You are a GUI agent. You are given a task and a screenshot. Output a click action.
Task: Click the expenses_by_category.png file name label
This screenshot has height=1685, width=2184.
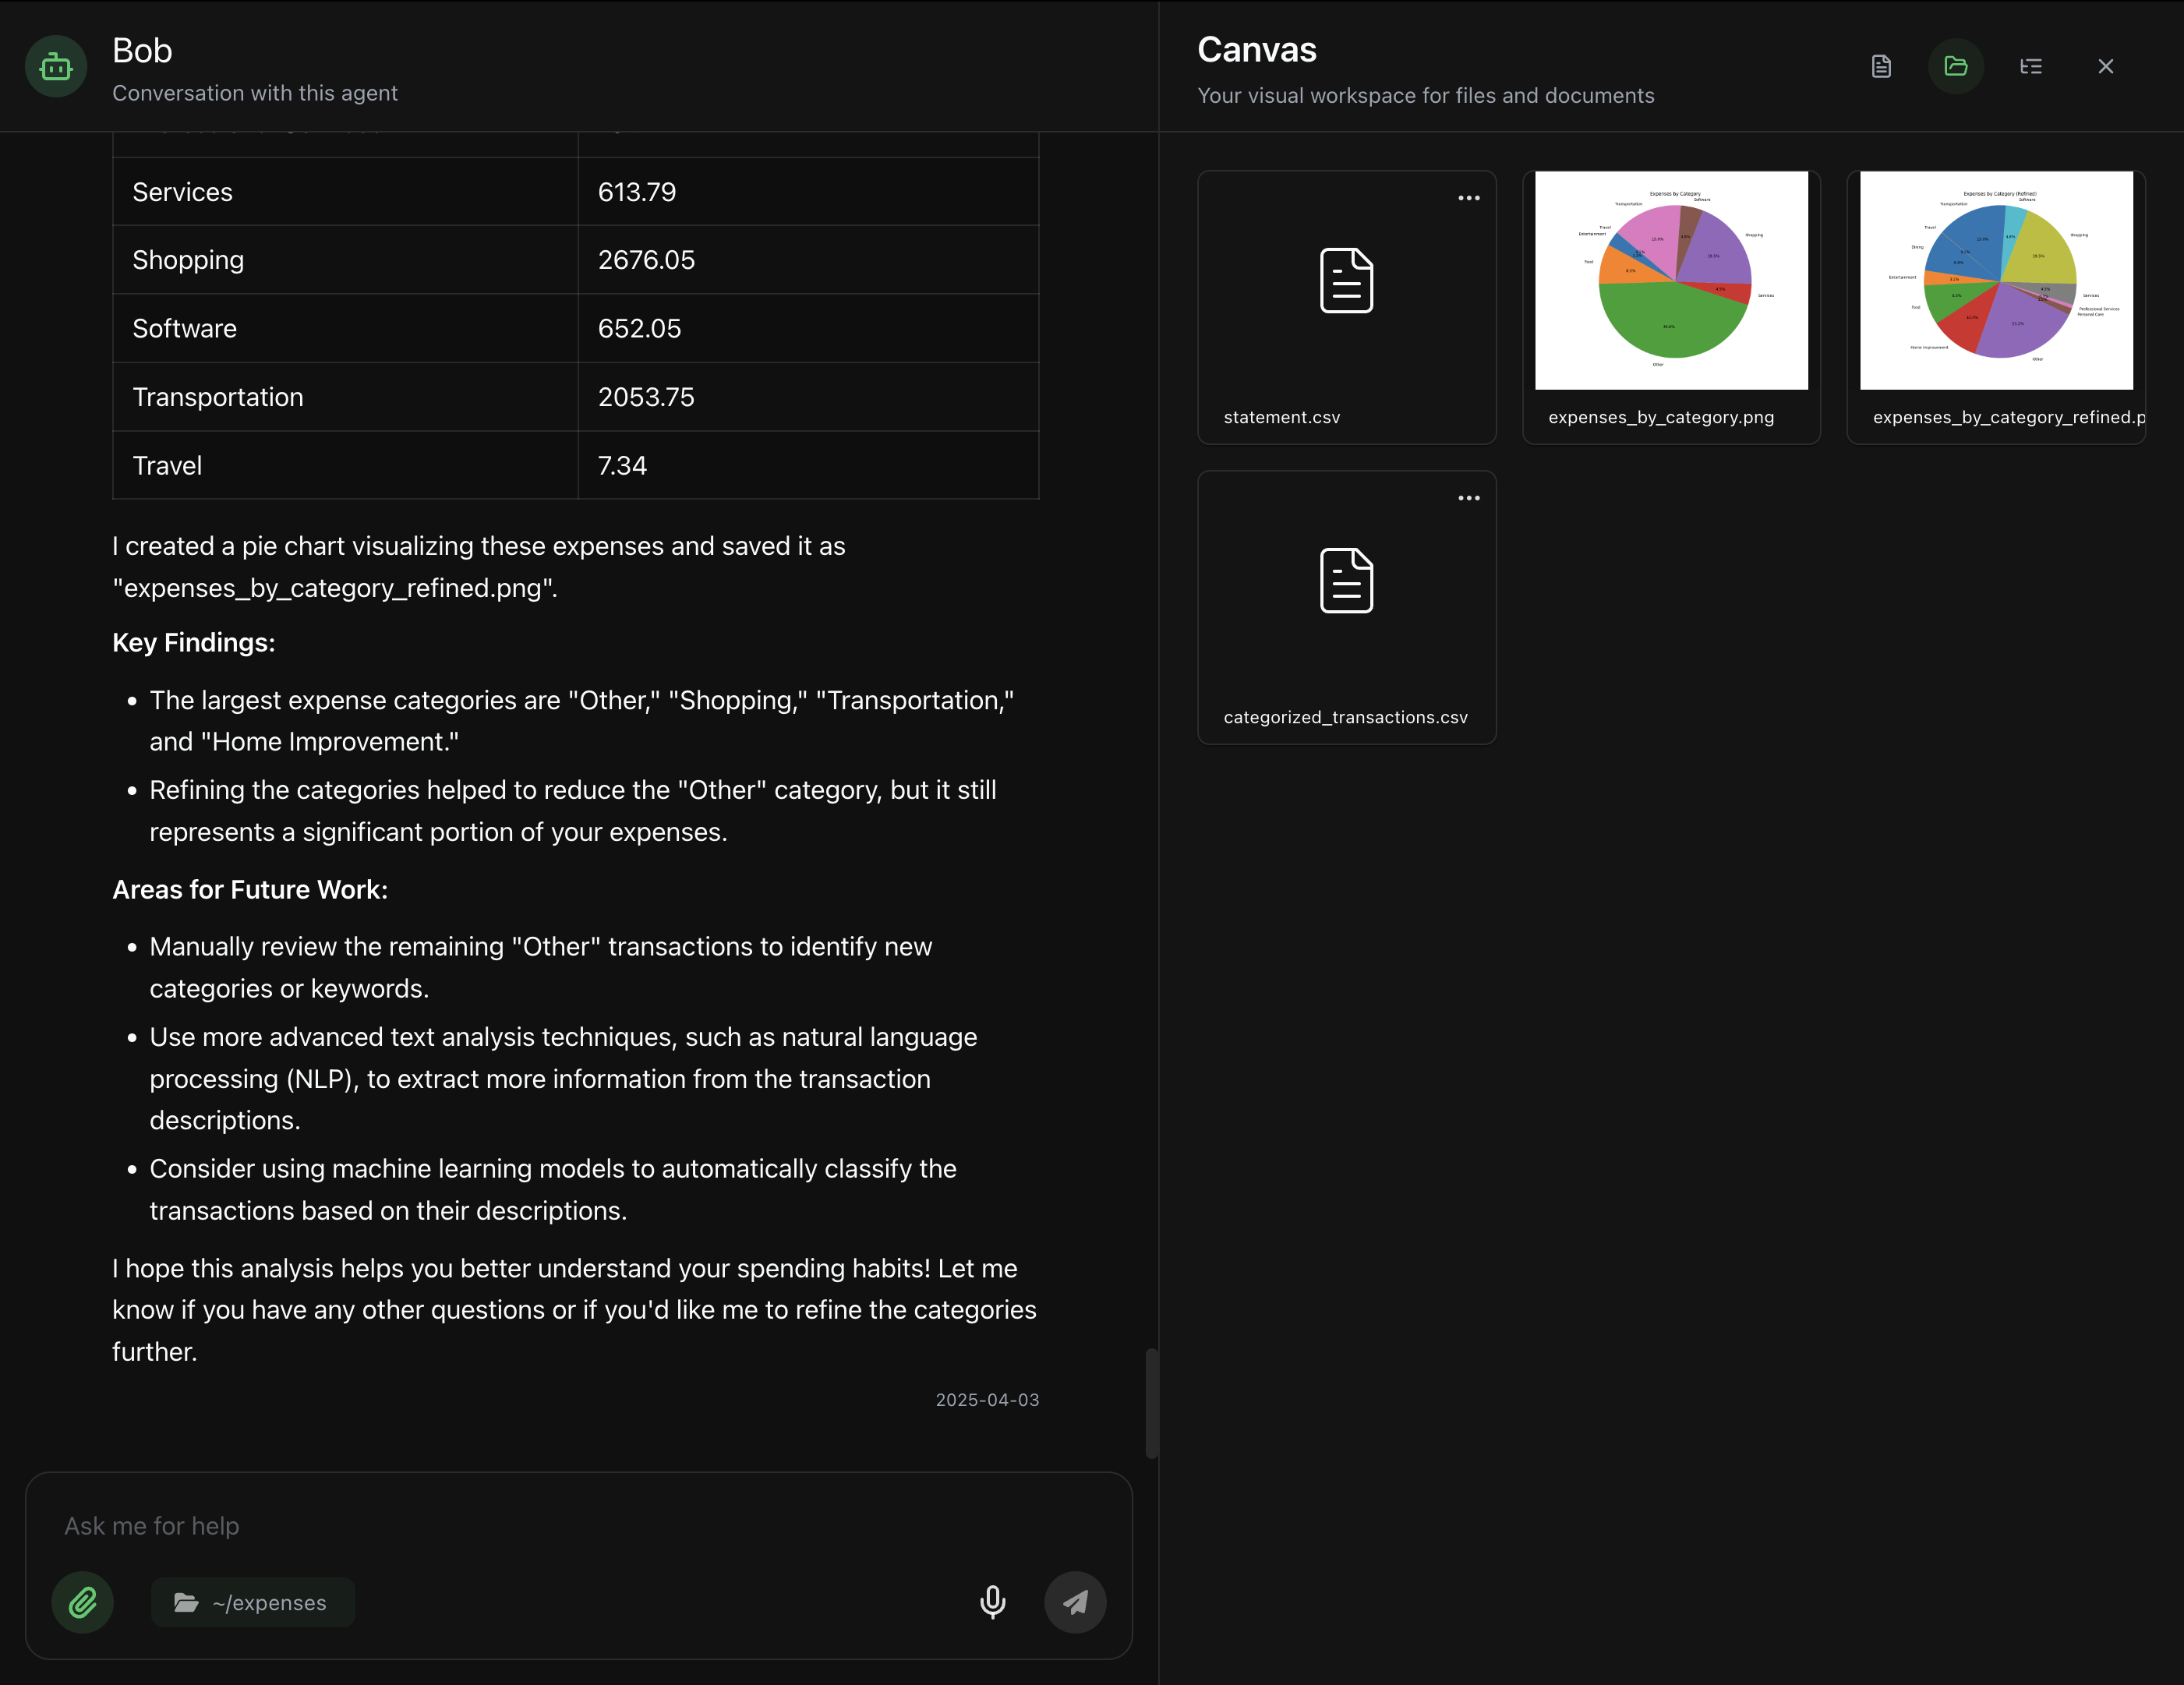coord(1661,417)
